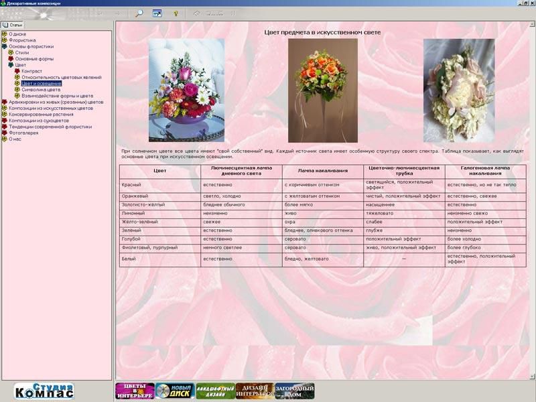Collapse the Основы флористики tree node icon
This screenshot has width=536, height=402.
5,47
